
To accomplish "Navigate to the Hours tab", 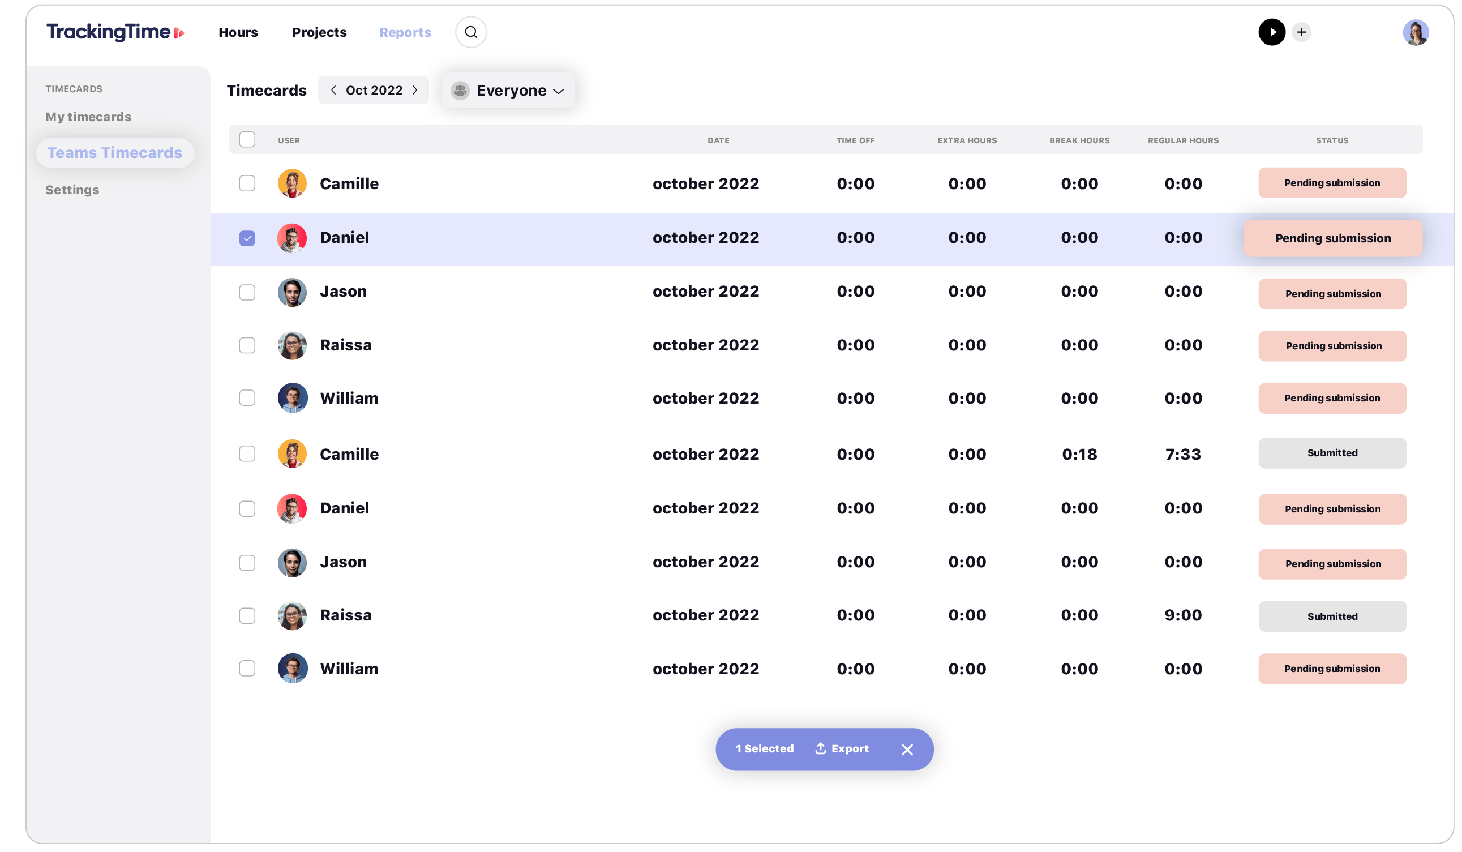I will coord(238,32).
